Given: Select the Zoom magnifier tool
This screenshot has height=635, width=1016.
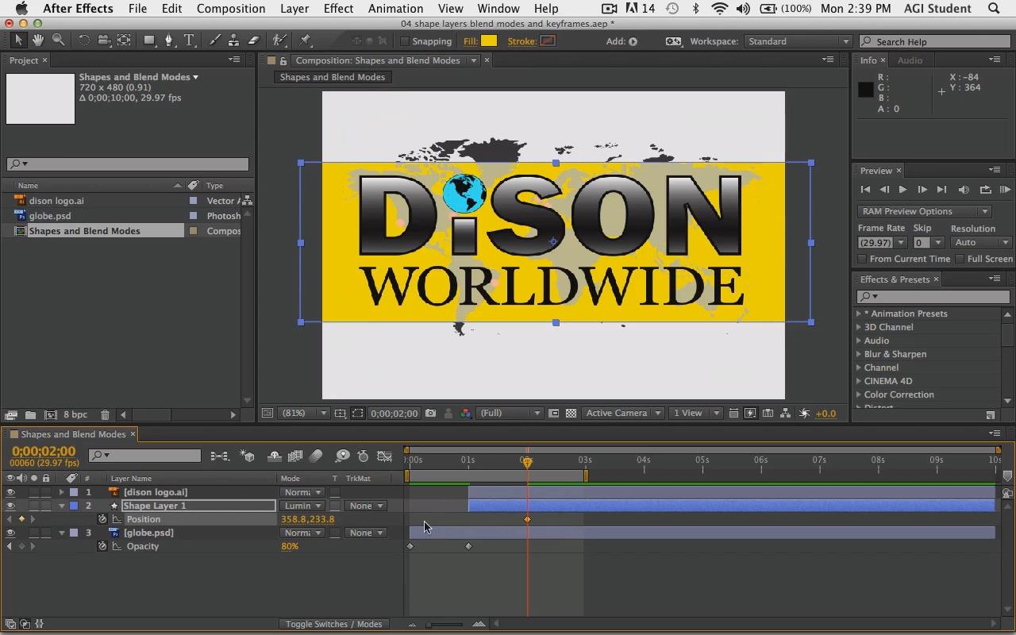Looking at the screenshot, I should tap(58, 40).
